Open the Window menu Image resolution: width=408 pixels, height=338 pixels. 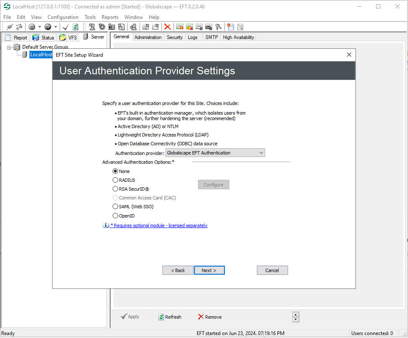[x=134, y=17]
